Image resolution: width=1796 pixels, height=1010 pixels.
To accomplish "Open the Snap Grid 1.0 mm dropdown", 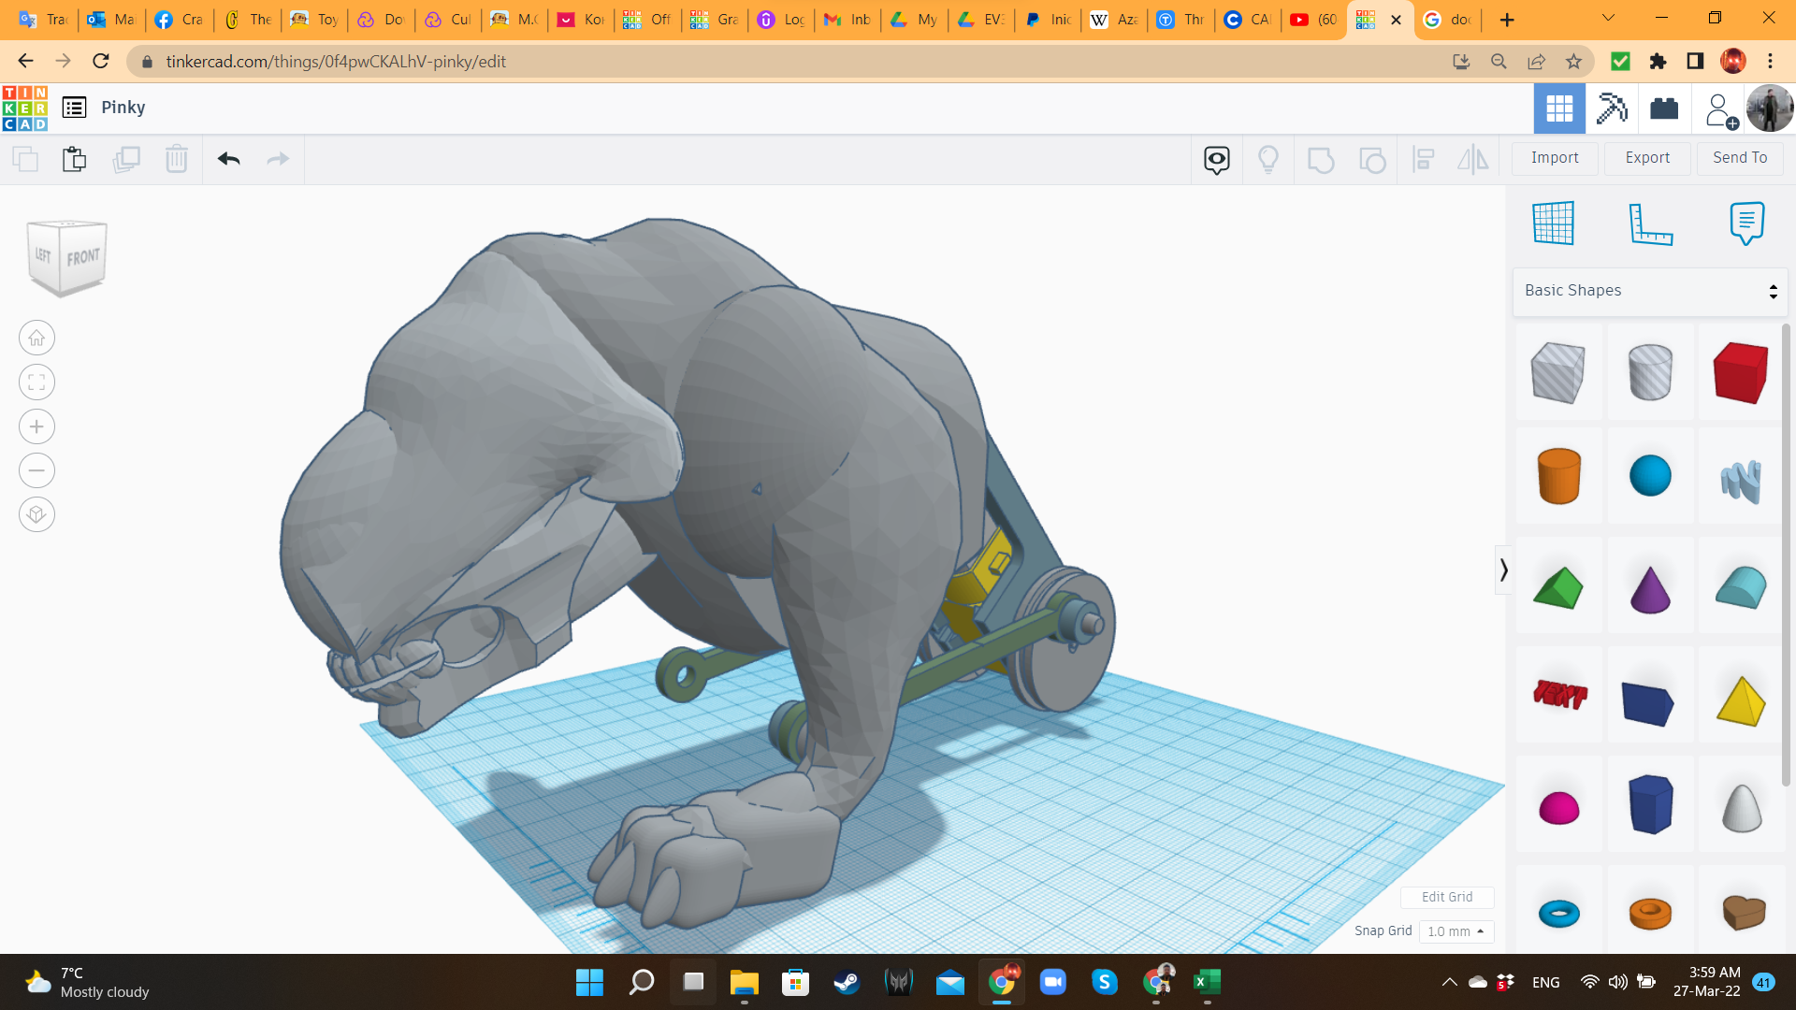I will pyautogui.click(x=1456, y=931).
